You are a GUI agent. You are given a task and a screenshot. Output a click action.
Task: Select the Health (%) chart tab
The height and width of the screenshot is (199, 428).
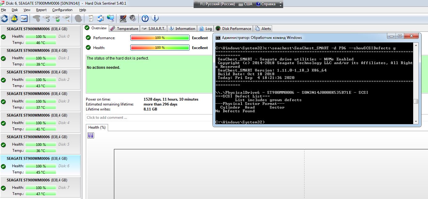click(x=97, y=127)
